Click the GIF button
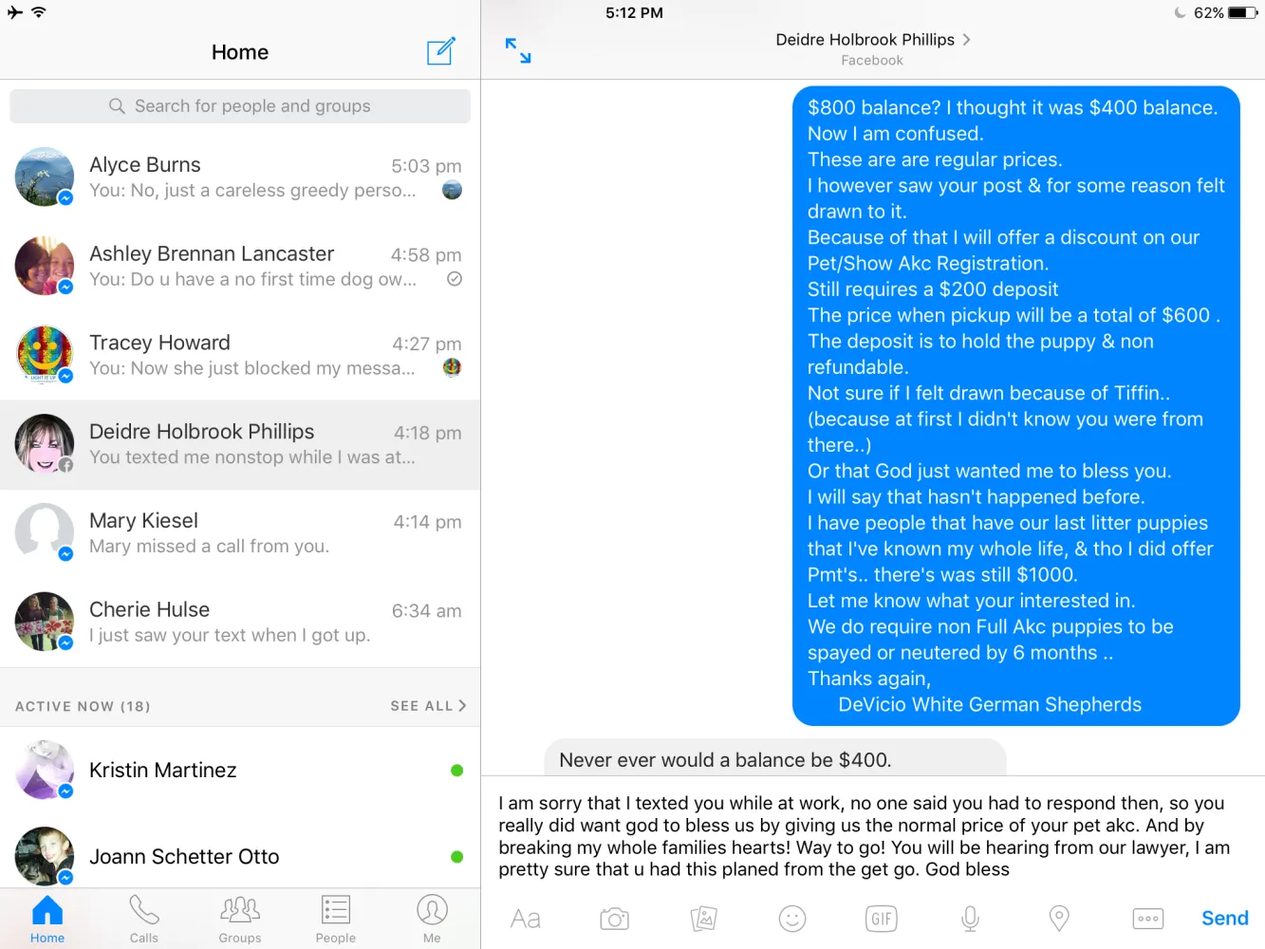 pyautogui.click(x=882, y=919)
